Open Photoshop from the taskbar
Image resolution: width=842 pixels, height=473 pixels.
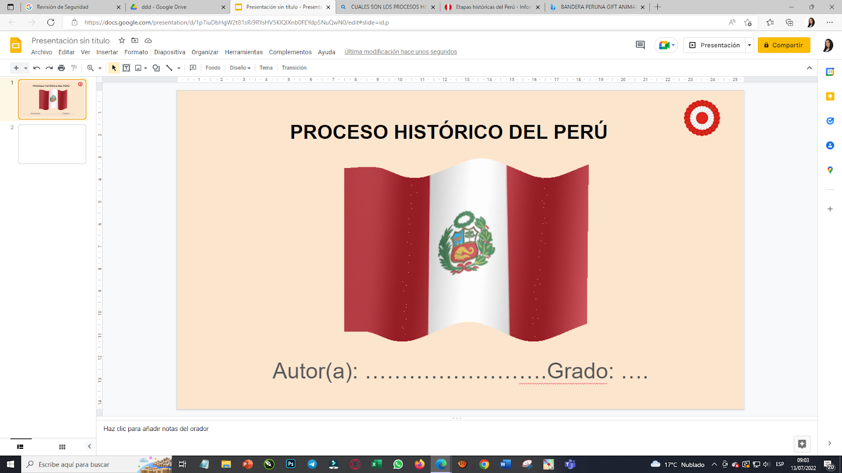(290, 464)
